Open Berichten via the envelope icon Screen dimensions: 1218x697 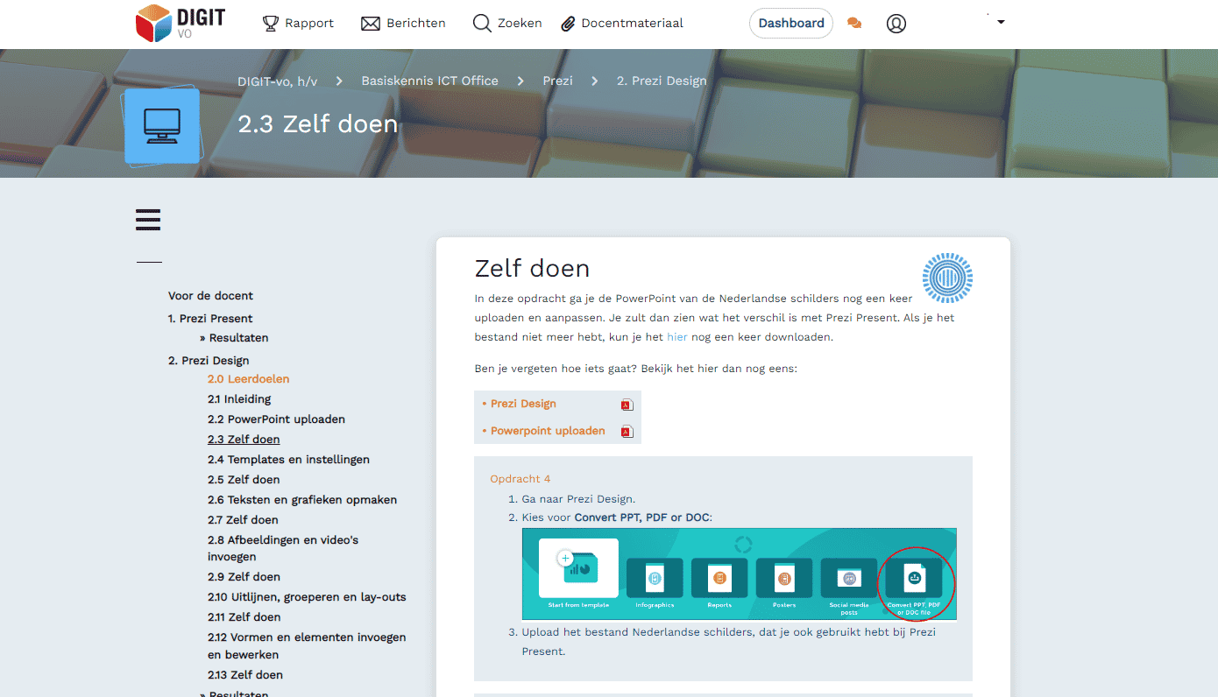point(371,23)
